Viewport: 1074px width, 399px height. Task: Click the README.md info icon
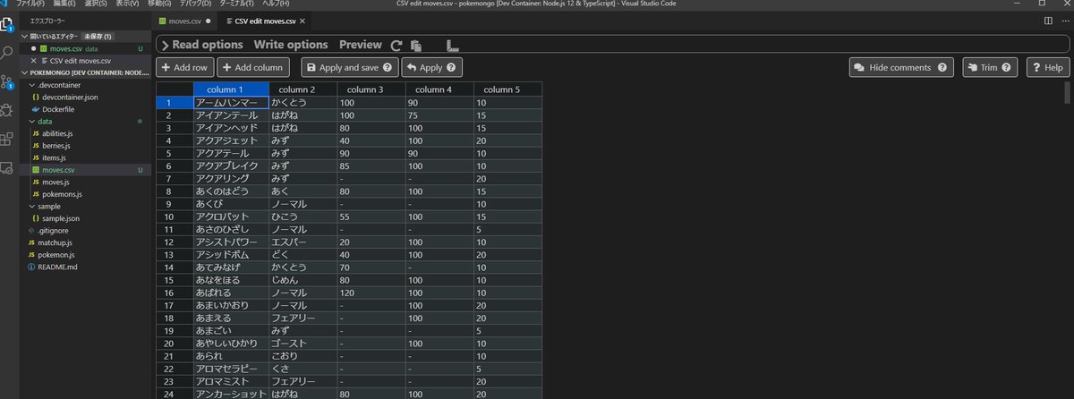tap(31, 267)
